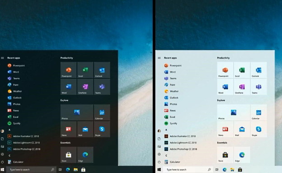The height and width of the screenshot is (173, 282).
Task: Open Adobe Illustrator CC 2018 in light list
Action: [x=180, y=136]
